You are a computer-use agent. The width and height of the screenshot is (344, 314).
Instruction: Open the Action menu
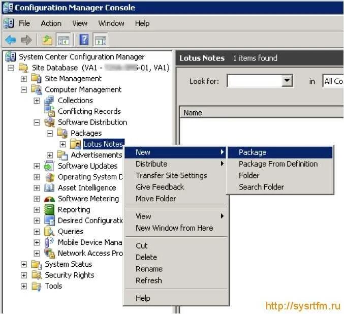[x=51, y=23]
